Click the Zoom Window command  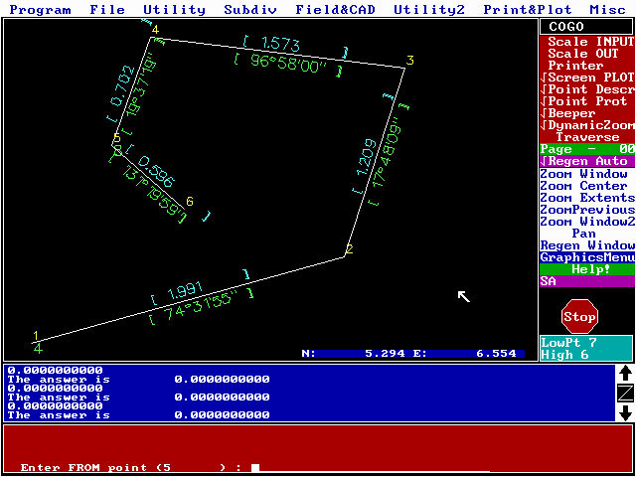point(584,174)
